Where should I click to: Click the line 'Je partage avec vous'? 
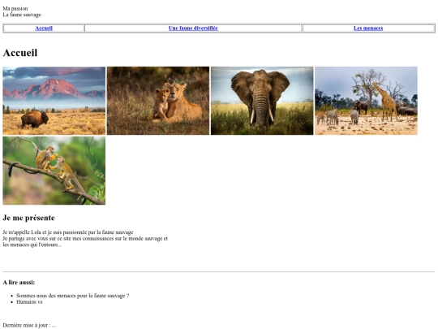click(x=85, y=239)
